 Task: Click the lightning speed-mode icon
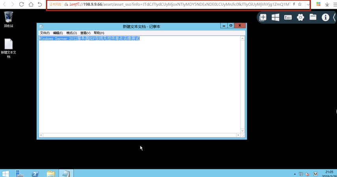[x=294, y=4]
